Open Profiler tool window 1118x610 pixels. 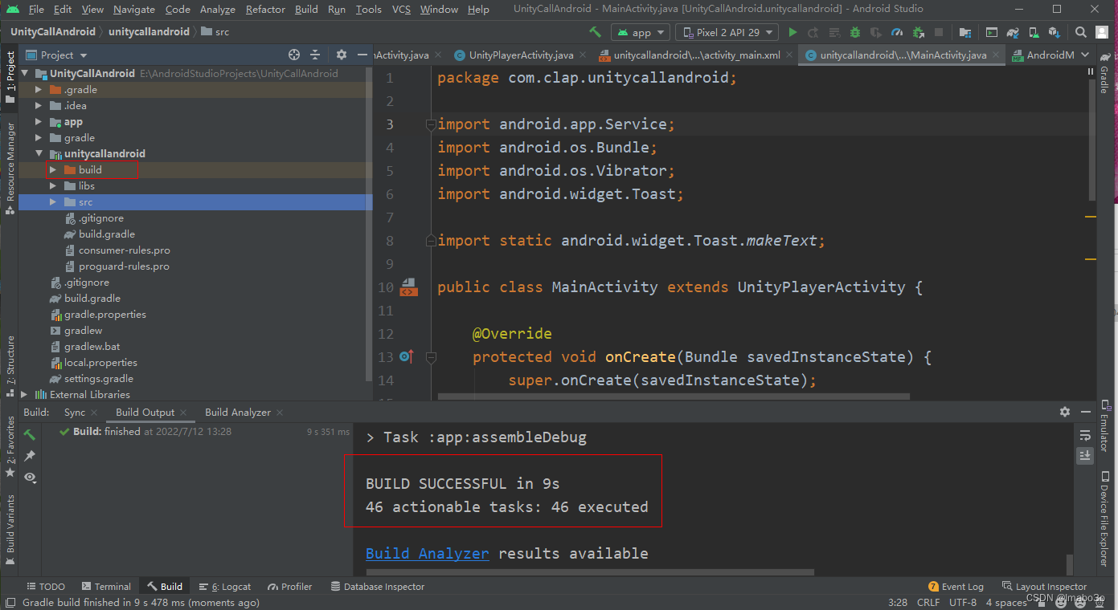click(x=290, y=587)
